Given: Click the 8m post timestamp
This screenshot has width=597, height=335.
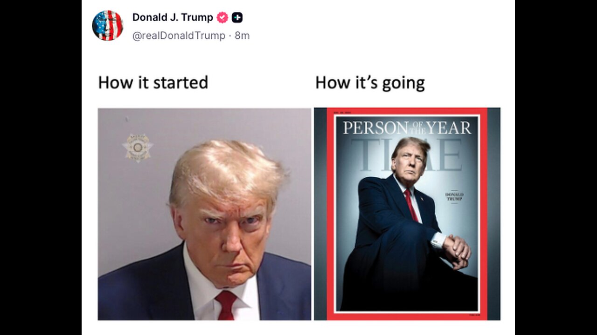Looking at the screenshot, I should (x=242, y=35).
